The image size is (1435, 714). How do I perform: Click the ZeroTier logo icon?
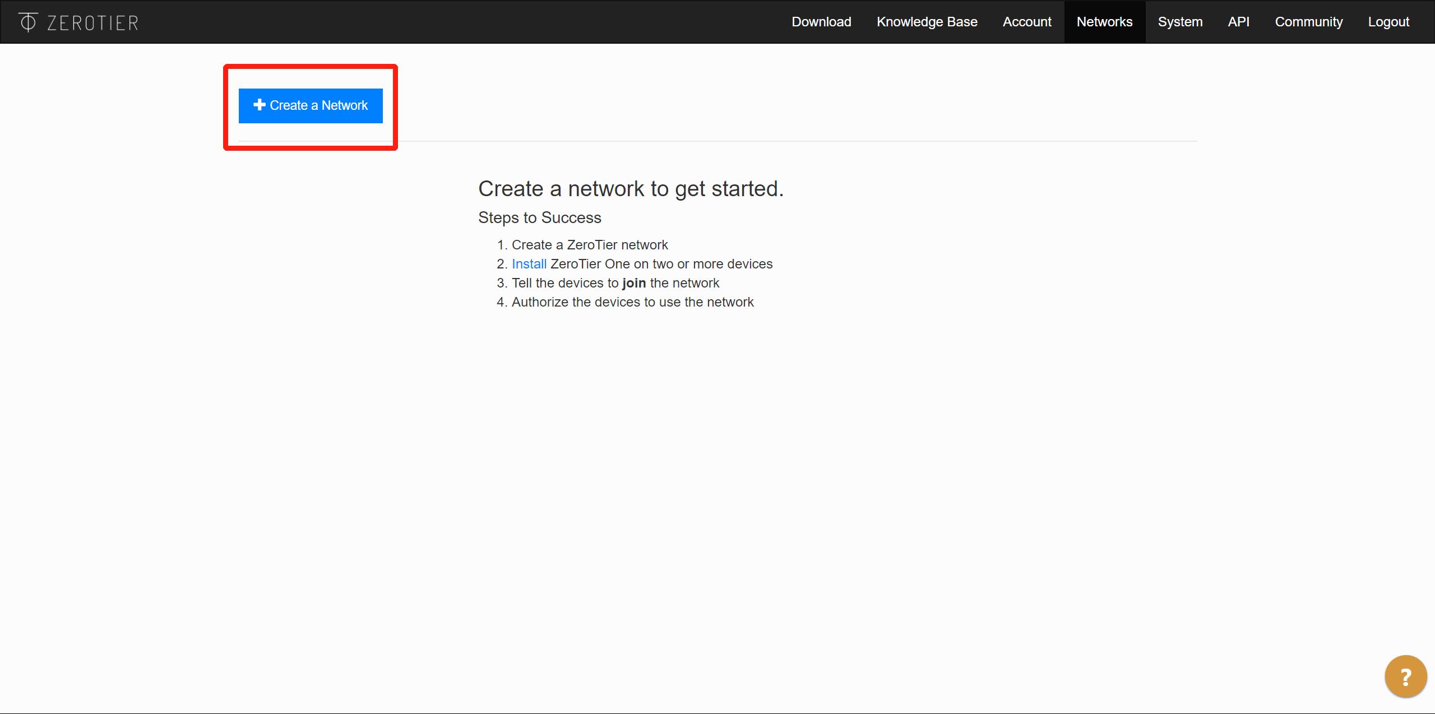[x=27, y=22]
